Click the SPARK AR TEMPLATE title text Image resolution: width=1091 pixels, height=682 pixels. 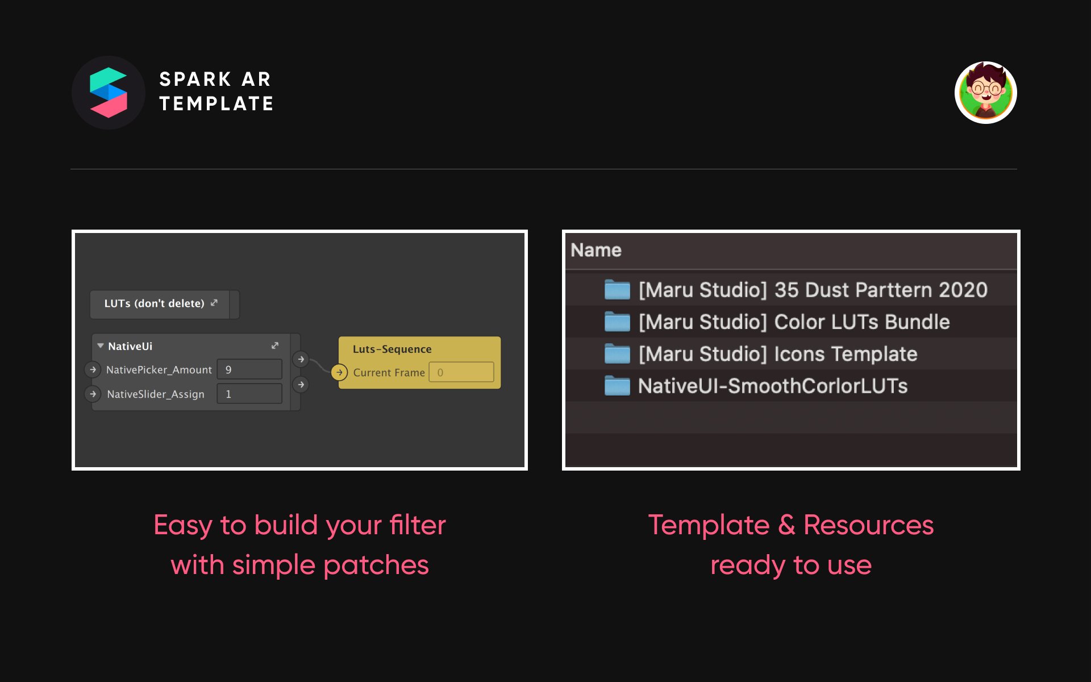(x=216, y=92)
